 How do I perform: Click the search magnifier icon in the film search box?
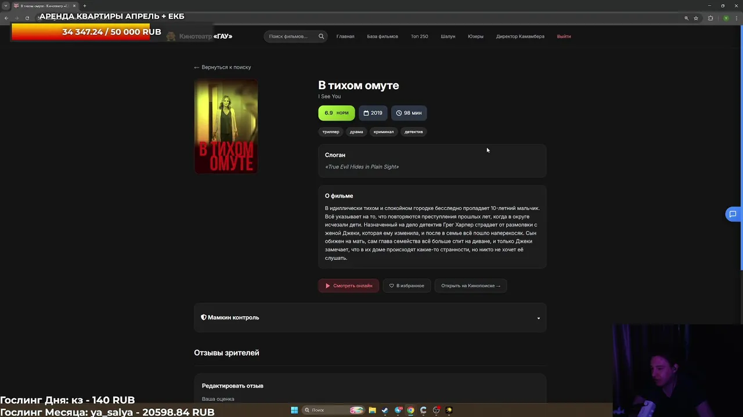tap(321, 36)
